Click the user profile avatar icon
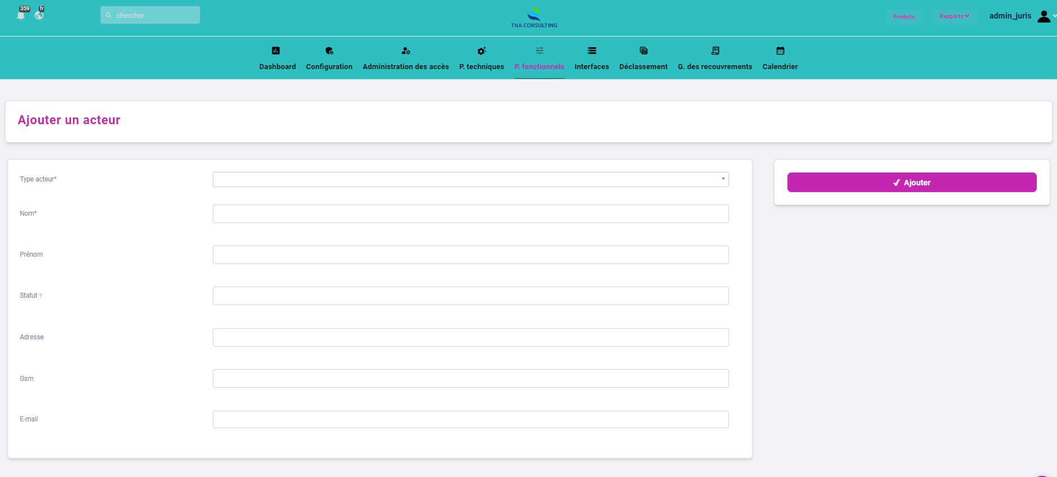Screen dimensions: 1057x477 (1044, 16)
